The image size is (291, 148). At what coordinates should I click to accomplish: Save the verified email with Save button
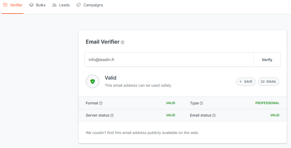coord(246,82)
